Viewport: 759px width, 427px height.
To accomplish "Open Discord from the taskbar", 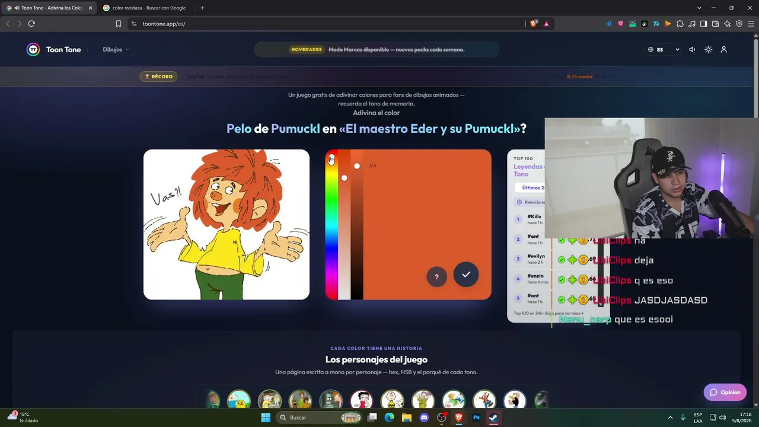I will pos(424,418).
